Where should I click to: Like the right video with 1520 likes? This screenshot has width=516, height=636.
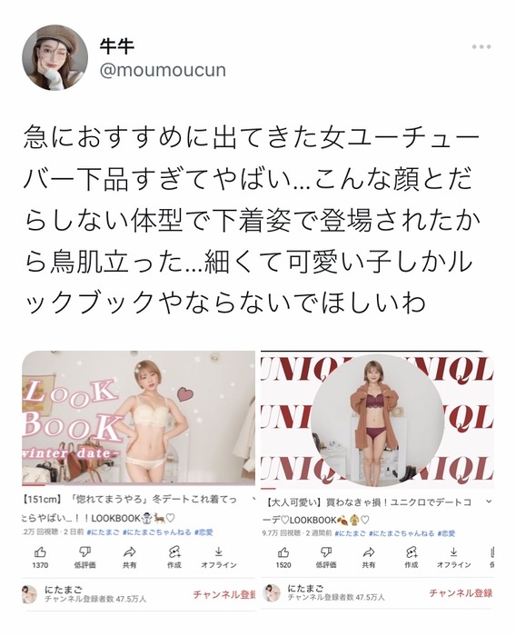point(283,558)
